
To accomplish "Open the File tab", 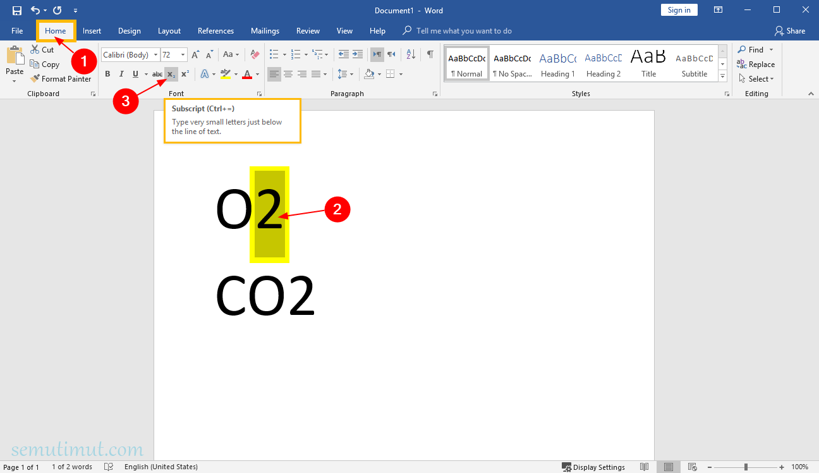I will pos(17,30).
